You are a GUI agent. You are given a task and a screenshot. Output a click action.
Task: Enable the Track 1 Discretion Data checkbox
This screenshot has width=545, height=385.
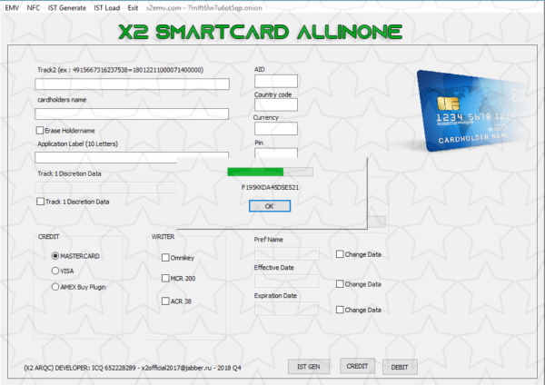(x=40, y=202)
